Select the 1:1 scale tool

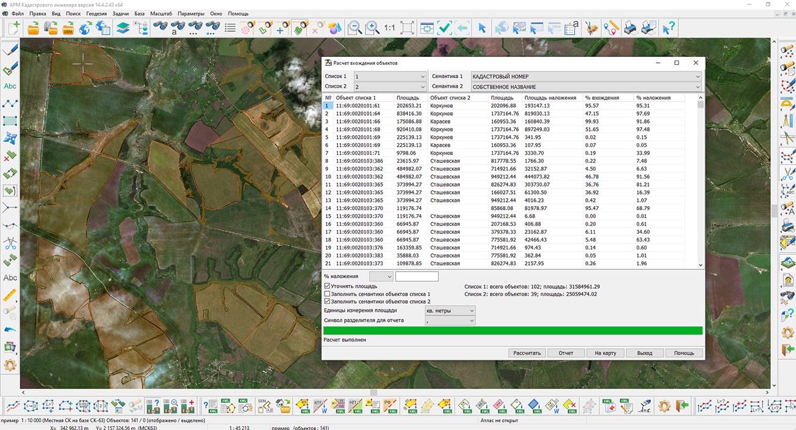389,28
